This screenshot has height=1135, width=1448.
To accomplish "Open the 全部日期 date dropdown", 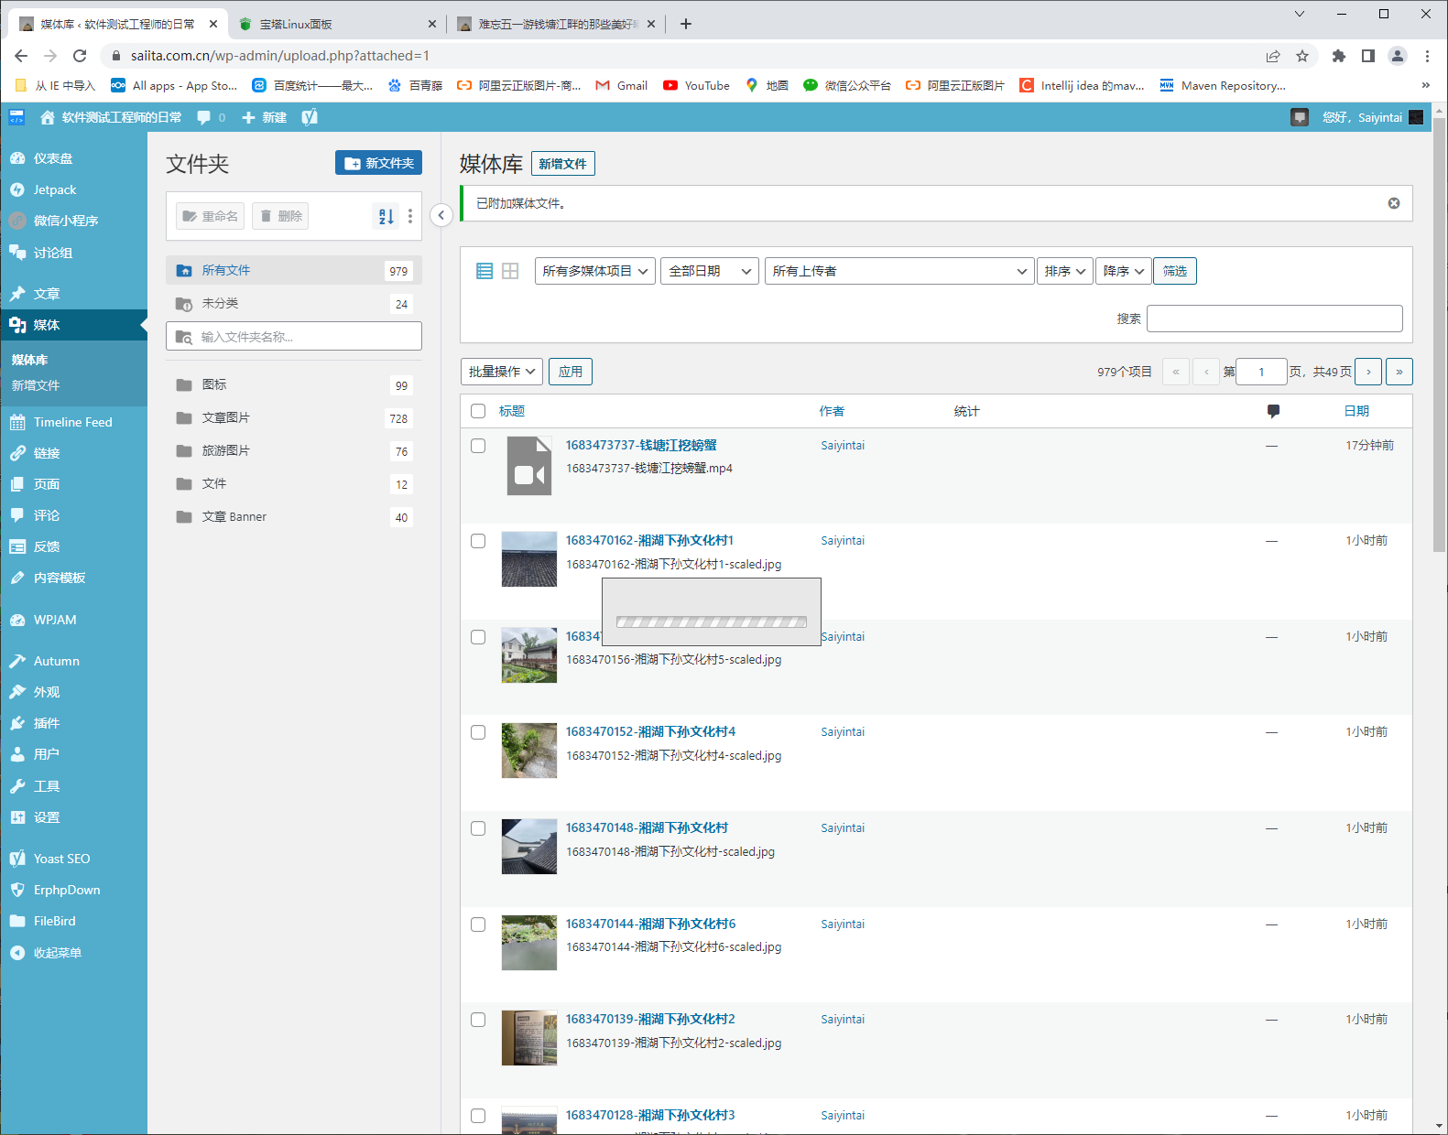I will [x=709, y=271].
